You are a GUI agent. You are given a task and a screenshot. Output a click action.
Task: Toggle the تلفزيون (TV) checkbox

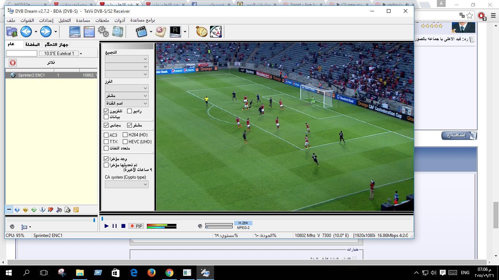click(106, 111)
